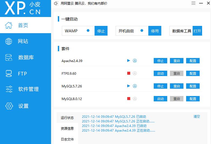Toggle MySQL8.0.12 auto-start A icon
211x144 pixels.
(135, 99)
